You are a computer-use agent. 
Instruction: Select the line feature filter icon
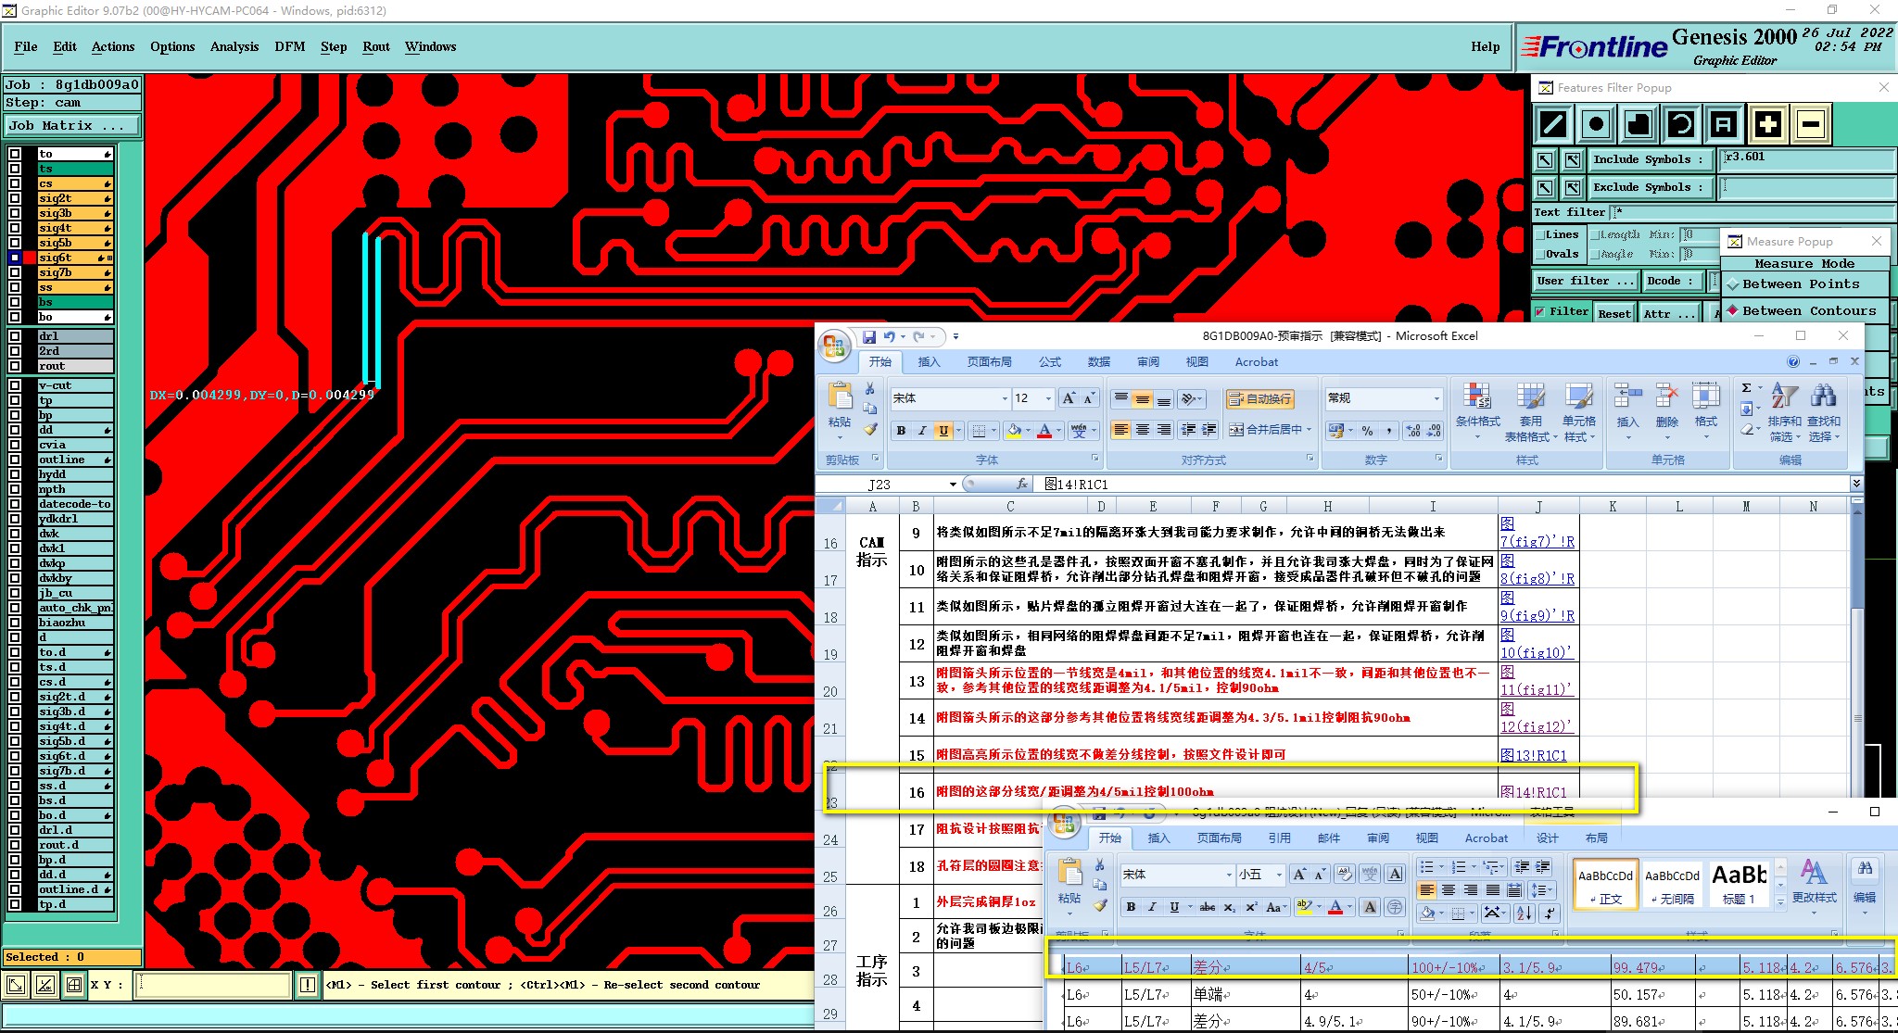click(x=1553, y=124)
